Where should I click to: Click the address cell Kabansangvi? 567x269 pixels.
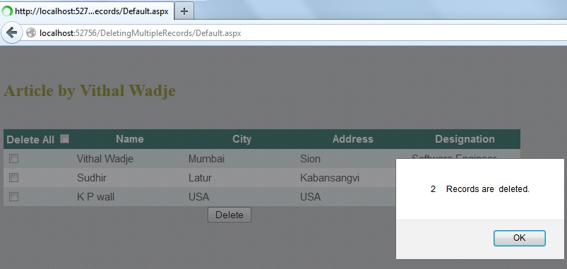[330, 178]
